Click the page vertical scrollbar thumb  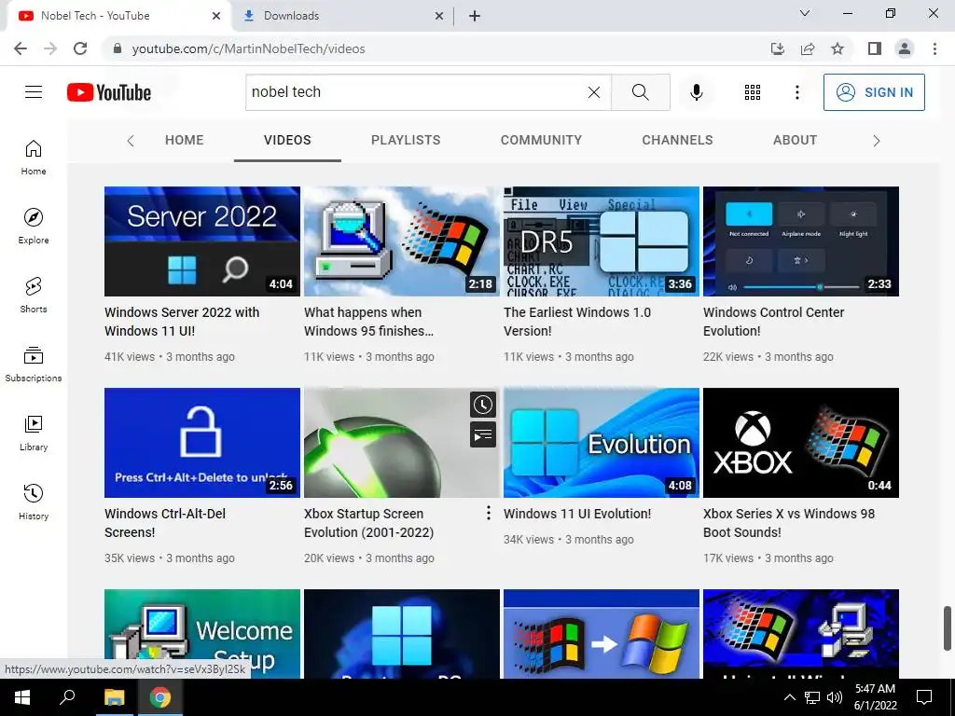(948, 627)
